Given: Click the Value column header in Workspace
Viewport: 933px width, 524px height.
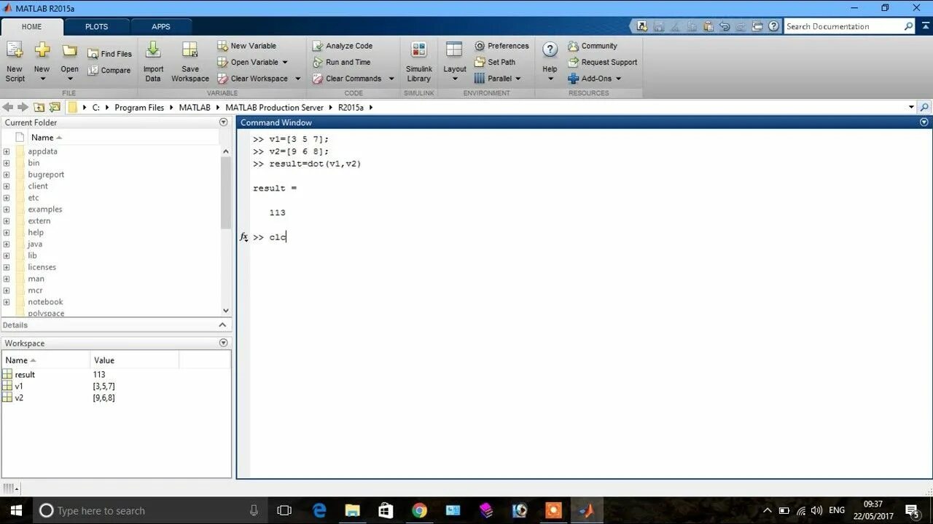Looking at the screenshot, I should click(104, 360).
